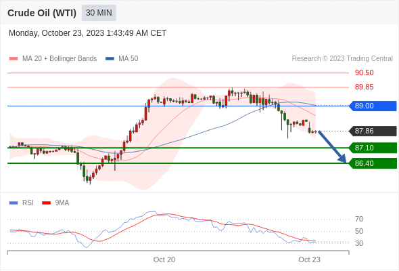
Task: Click the blue downward forecast arrow
Action: tap(332, 147)
